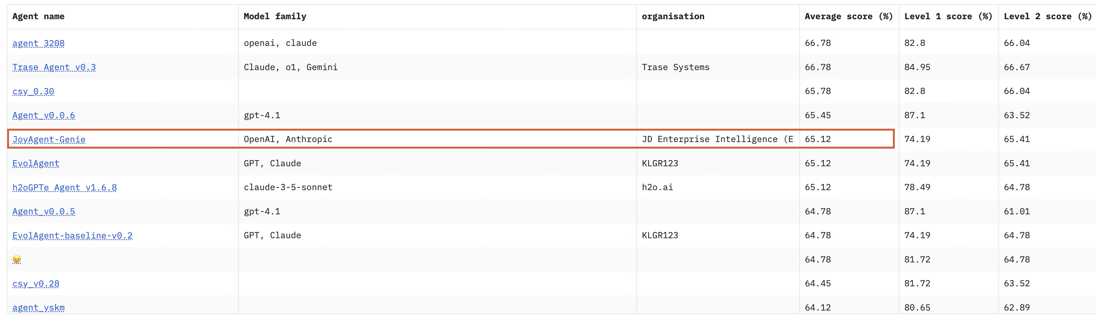1096x317 pixels.
Task: Open the Trase Agent v0.3 link
Action: point(54,67)
